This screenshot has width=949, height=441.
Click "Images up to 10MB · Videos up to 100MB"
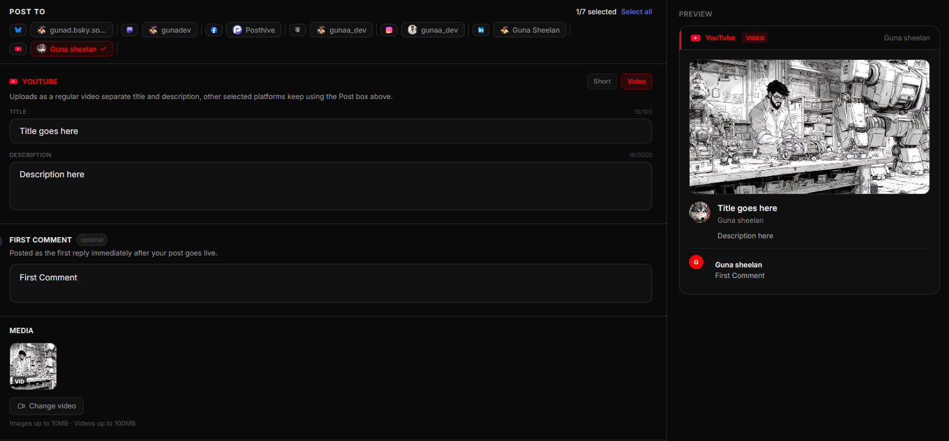[72, 423]
